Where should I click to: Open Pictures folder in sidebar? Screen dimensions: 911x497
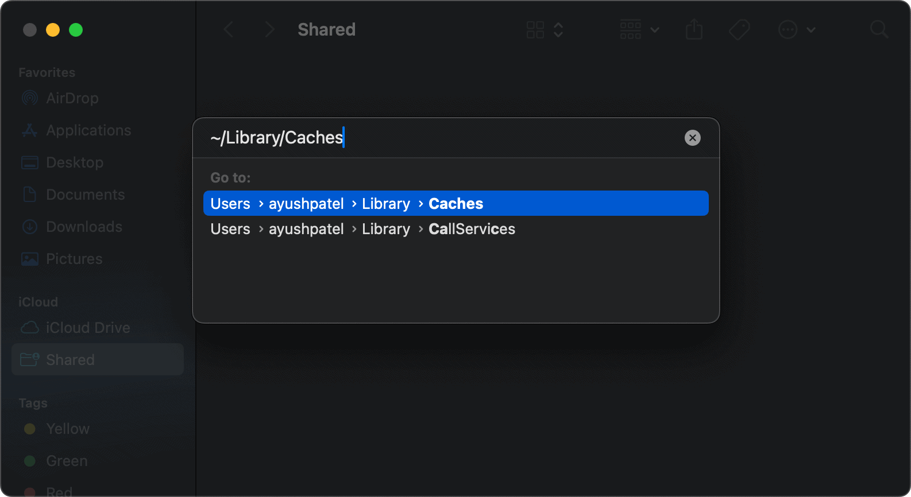tap(74, 259)
